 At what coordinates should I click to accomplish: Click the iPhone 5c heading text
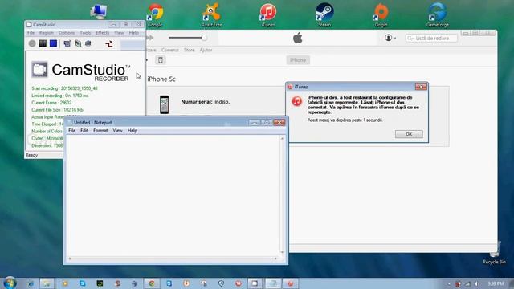(x=161, y=79)
